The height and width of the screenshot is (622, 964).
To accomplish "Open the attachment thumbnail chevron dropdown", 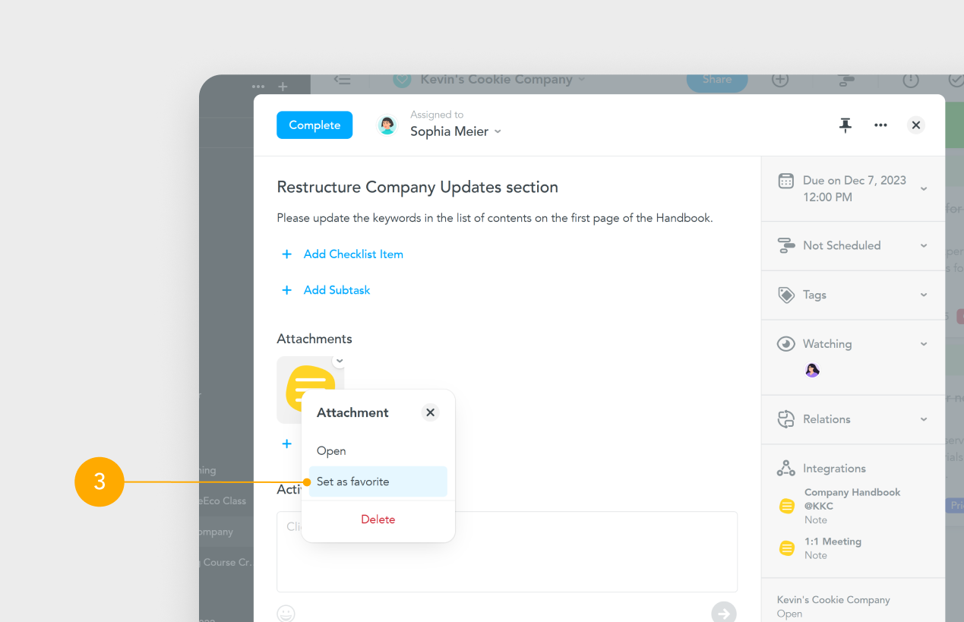I will coord(340,362).
